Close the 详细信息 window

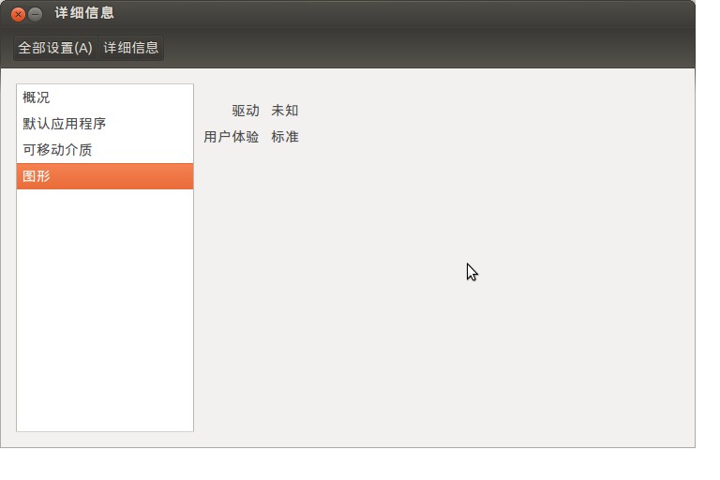18,15
